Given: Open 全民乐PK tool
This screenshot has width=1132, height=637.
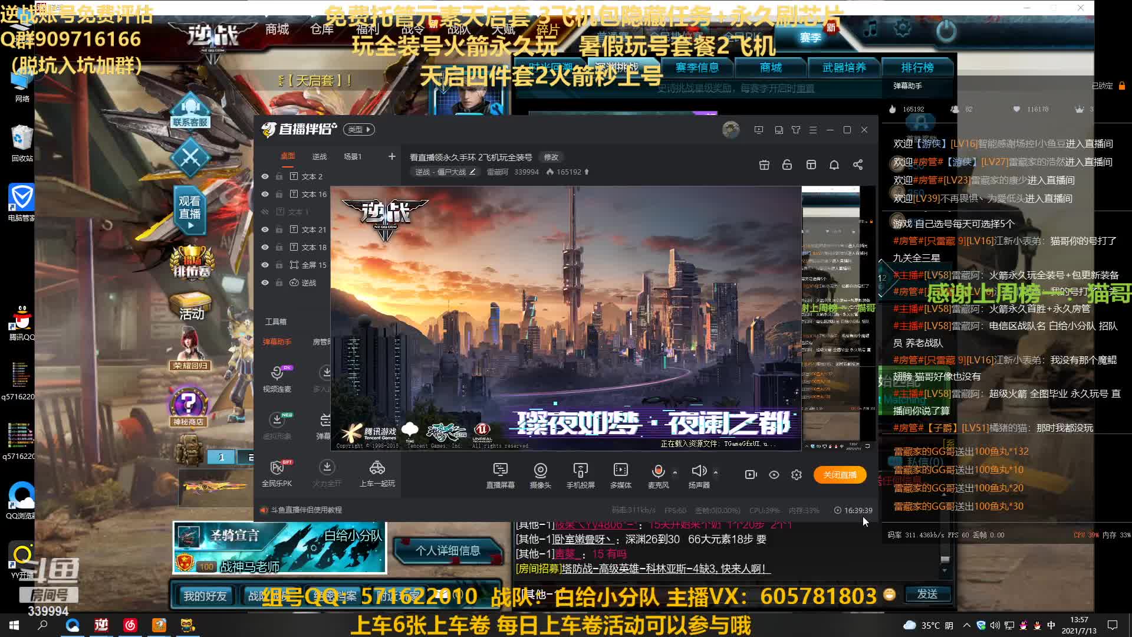Looking at the screenshot, I should (277, 474).
